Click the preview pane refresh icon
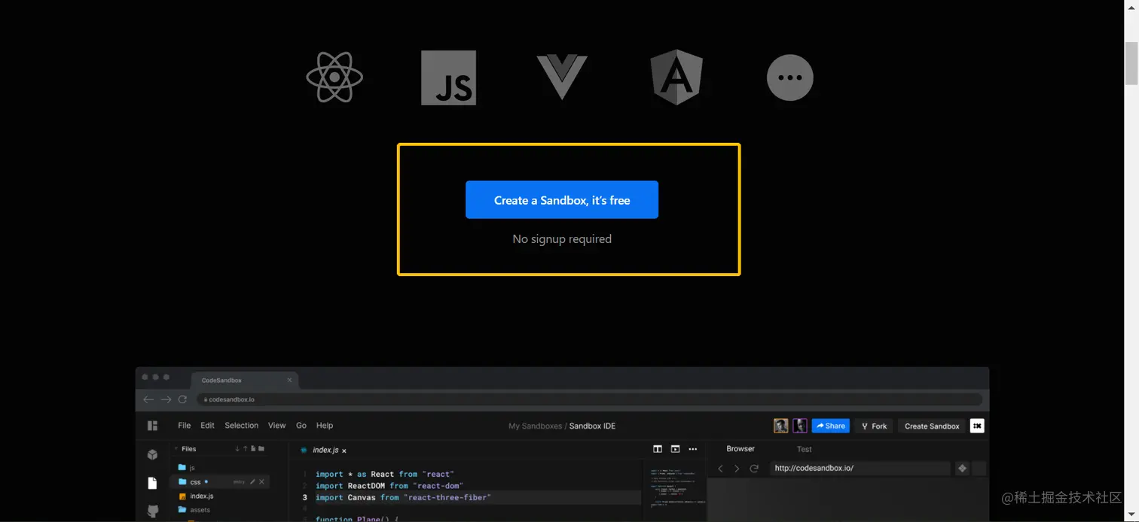1139x522 pixels. point(754,469)
